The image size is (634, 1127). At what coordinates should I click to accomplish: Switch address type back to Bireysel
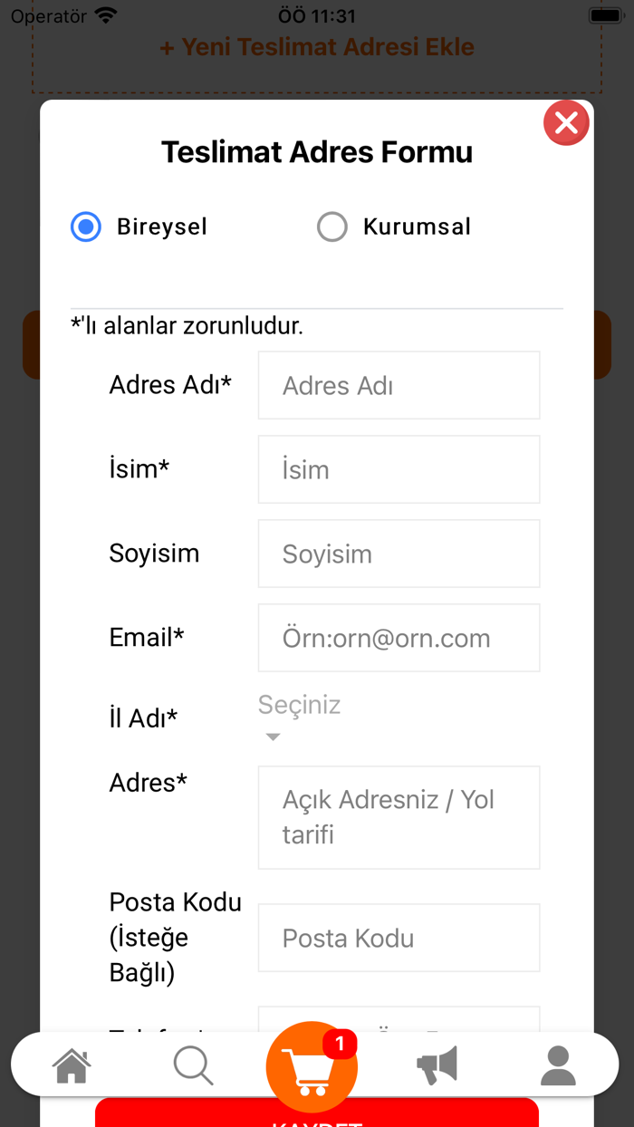point(85,226)
